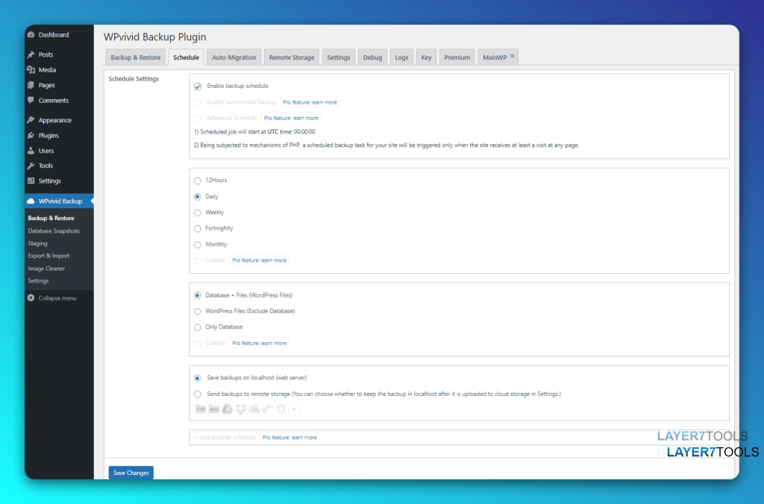Viewport: 764px width, 504px height.
Task: Choose the Weekly backup interval
Action: tap(197, 212)
